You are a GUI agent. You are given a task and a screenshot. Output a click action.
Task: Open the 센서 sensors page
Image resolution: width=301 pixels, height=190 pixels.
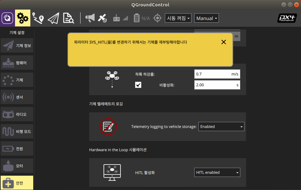tap(17, 97)
